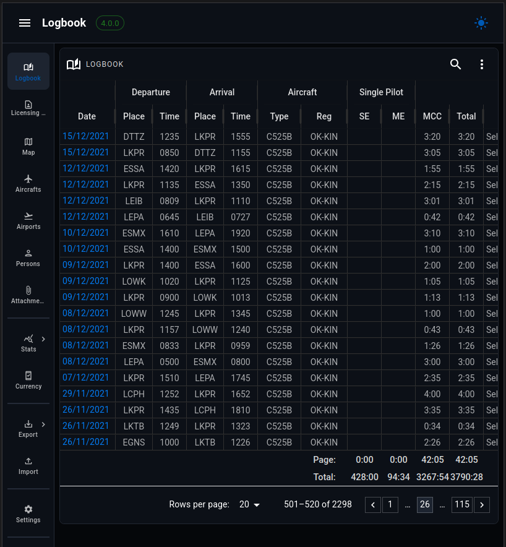Image resolution: width=506 pixels, height=547 pixels.
Task: Open Settings in the sidebar
Action: tap(28, 514)
